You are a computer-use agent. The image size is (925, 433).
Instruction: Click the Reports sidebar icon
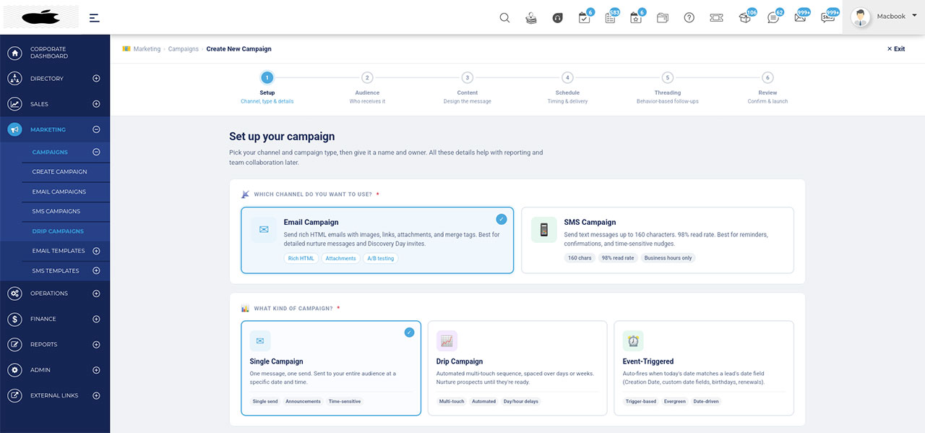(x=15, y=345)
